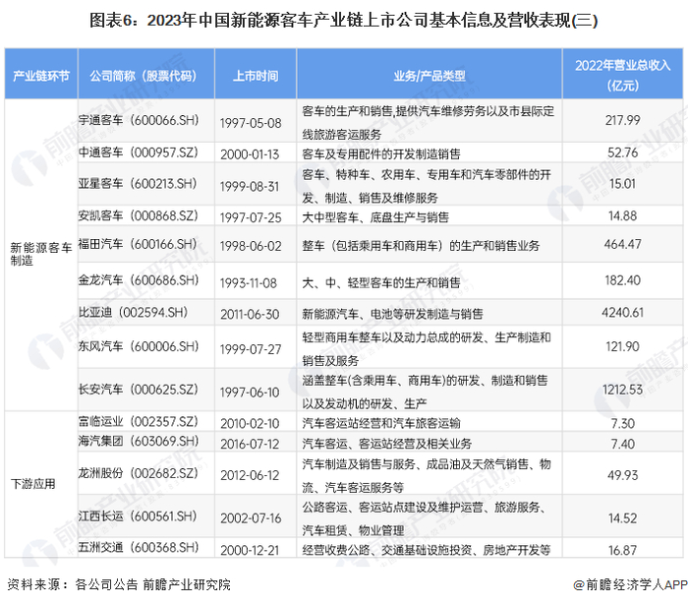Click company '中通客车（000957.SZ）'

139,152
